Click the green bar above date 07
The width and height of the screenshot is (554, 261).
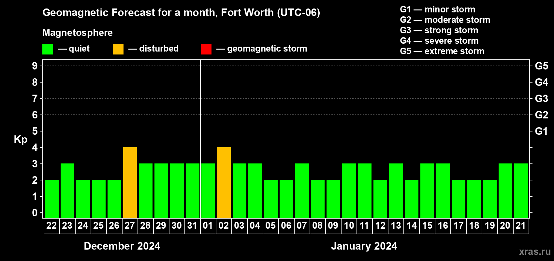pos(302,191)
